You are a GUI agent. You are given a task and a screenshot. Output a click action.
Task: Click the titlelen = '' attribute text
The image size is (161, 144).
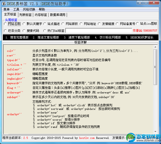click(x=16, y=65)
